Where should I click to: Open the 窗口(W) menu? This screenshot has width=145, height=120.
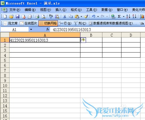click(122, 10)
